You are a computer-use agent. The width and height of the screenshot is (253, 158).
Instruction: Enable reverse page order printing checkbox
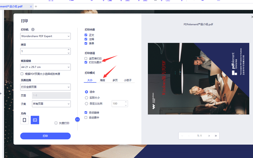86,58
